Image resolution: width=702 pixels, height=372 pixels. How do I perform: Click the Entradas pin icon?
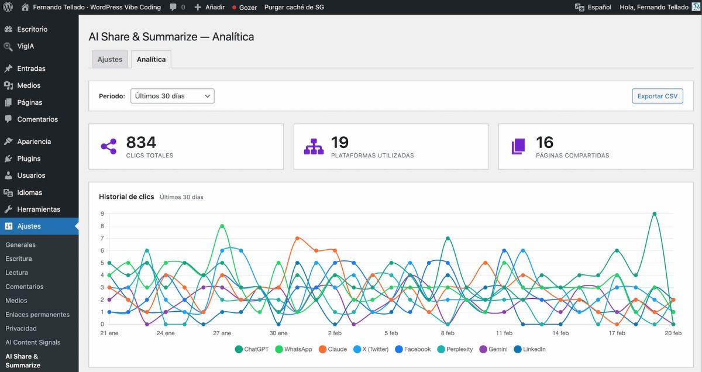pos(8,68)
